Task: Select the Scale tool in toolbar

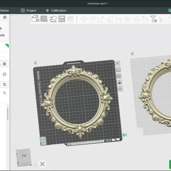Action: point(101,19)
